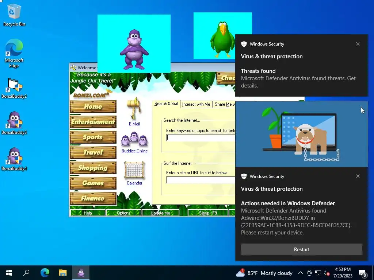Expand the hidden system tray icons
The height and width of the screenshot is (280, 374).
301,273
